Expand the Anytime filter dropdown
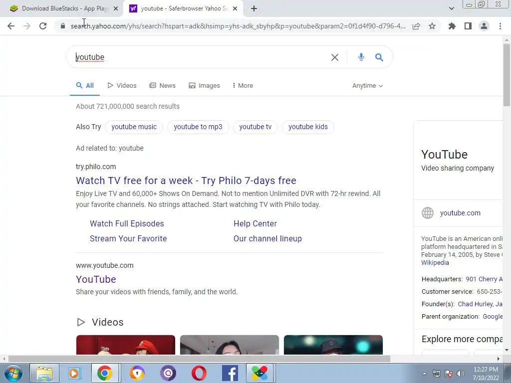This screenshot has width=511, height=383. pos(368,86)
